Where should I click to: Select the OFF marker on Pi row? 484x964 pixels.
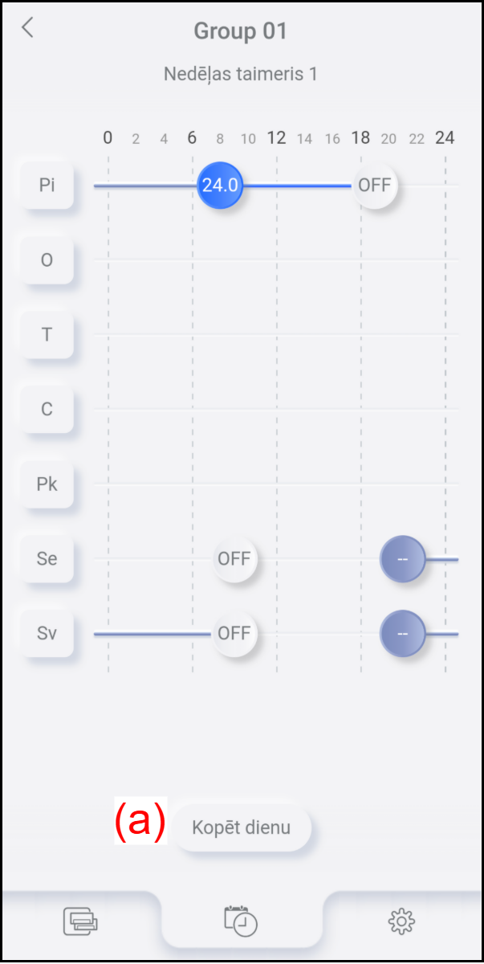click(375, 185)
